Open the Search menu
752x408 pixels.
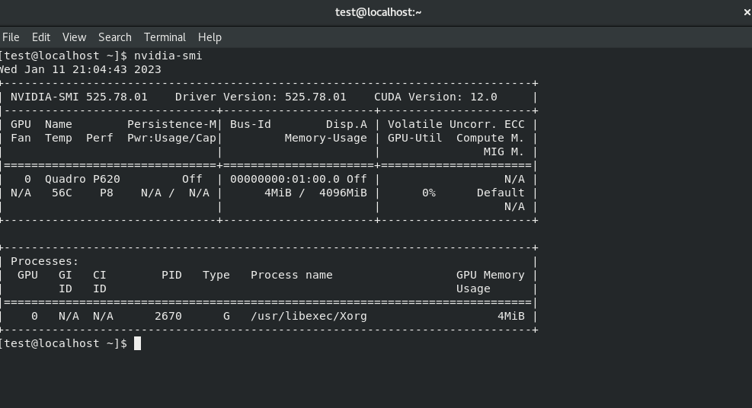(114, 37)
